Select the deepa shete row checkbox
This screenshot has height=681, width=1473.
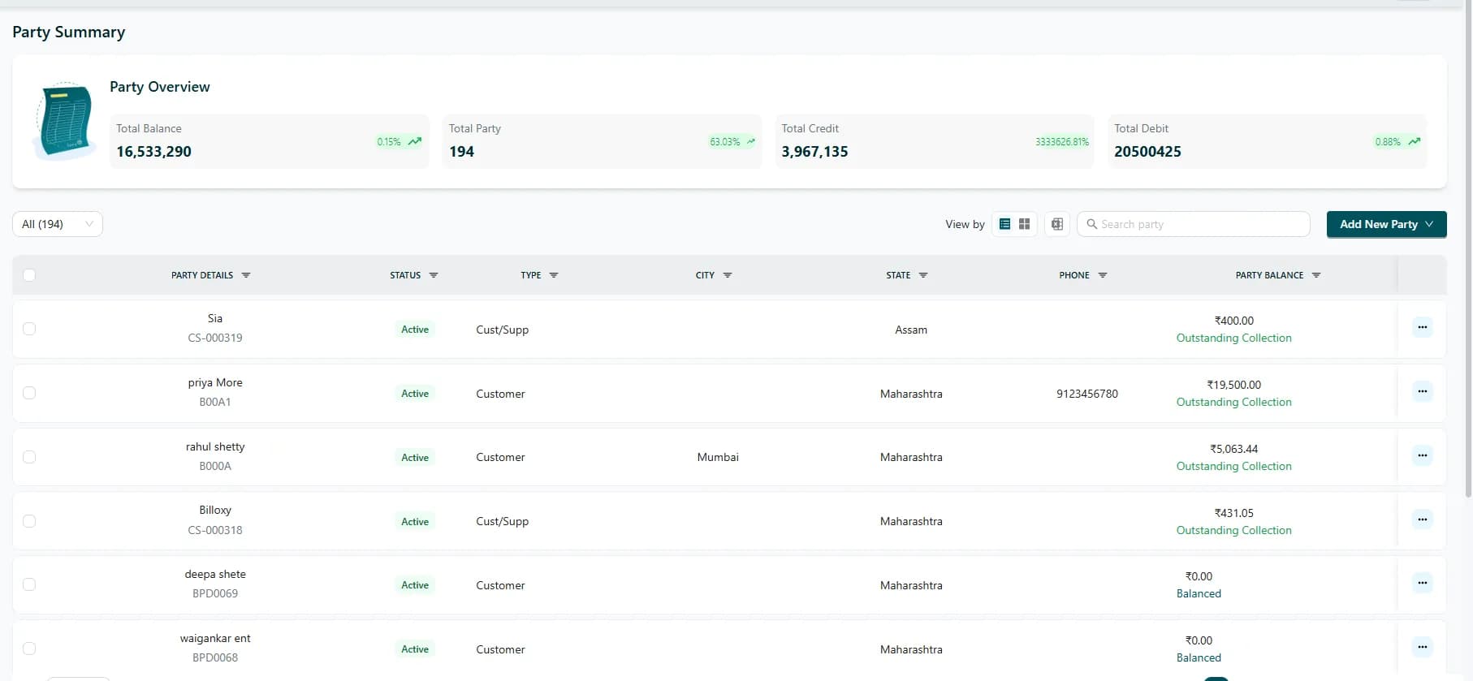tap(29, 584)
